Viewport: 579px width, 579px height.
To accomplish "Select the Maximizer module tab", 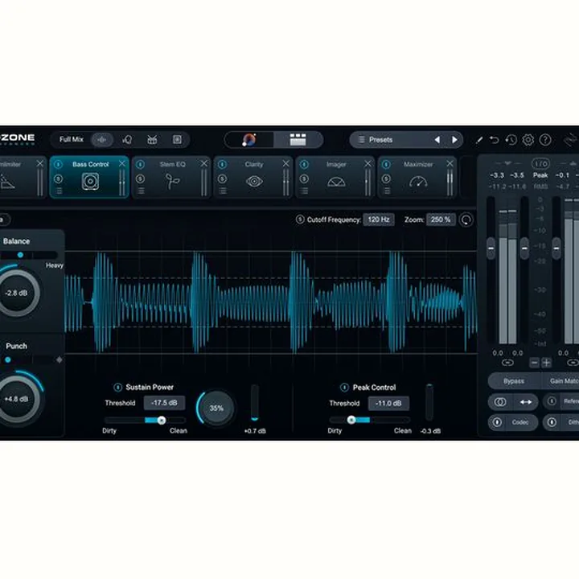I will pyautogui.click(x=417, y=177).
